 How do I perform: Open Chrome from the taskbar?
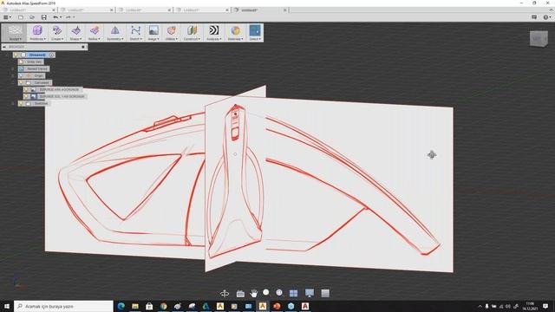tap(164, 306)
